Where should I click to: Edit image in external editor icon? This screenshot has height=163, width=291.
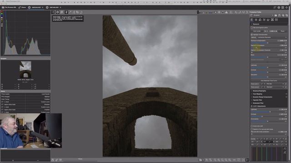coord(60,160)
